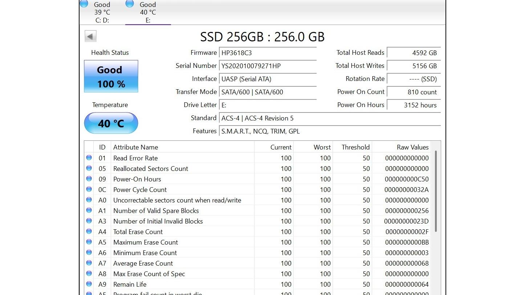Click the 40 °C temperature button

111,123
